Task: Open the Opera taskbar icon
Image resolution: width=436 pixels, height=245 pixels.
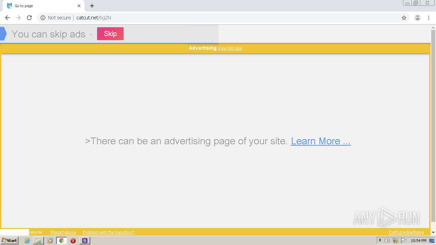Action: coord(73,241)
